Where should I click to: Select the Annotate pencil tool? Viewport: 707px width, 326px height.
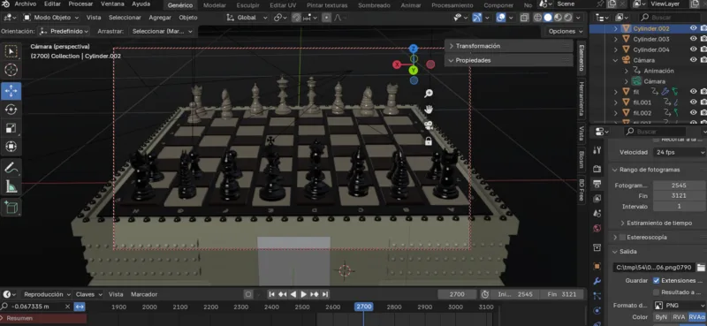tap(11, 168)
